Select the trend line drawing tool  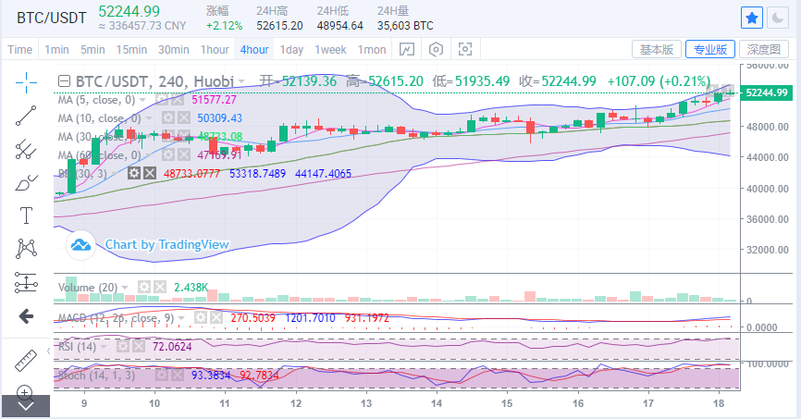pos(26,116)
